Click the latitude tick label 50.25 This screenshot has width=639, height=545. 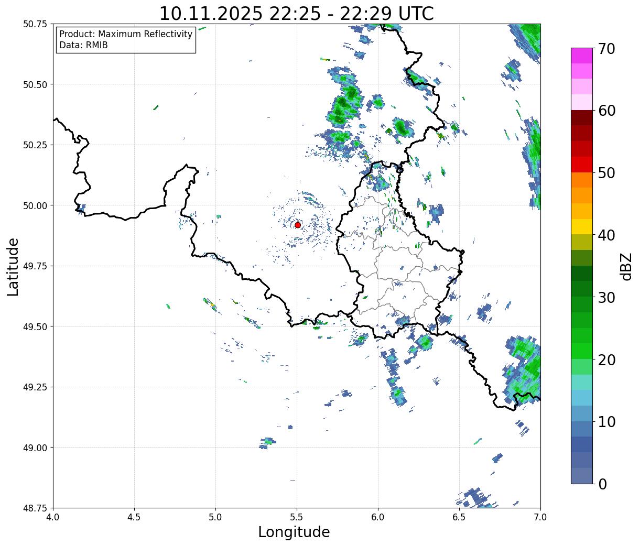(x=35, y=145)
